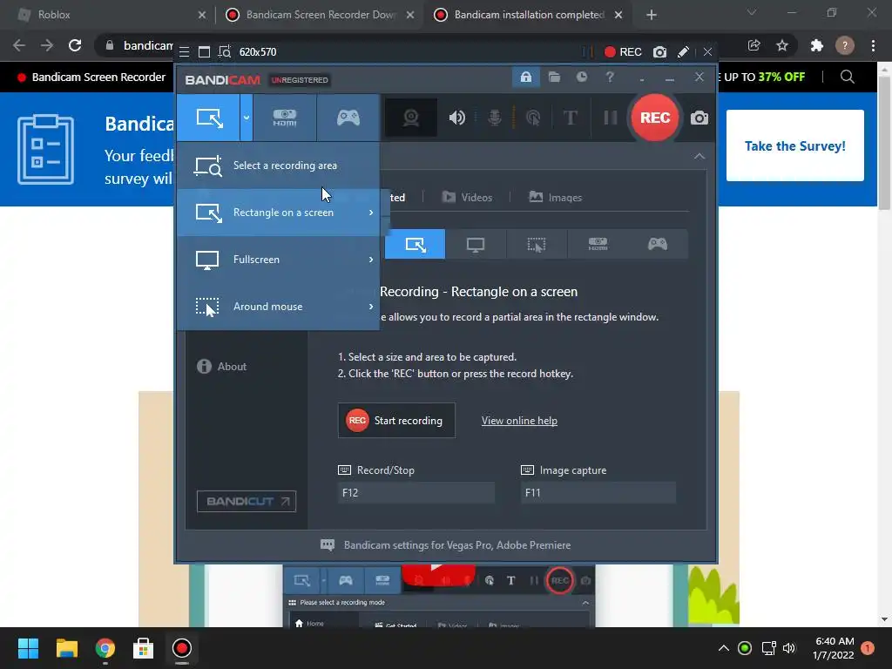Reload the browser page
The height and width of the screenshot is (669, 892).
tap(75, 45)
